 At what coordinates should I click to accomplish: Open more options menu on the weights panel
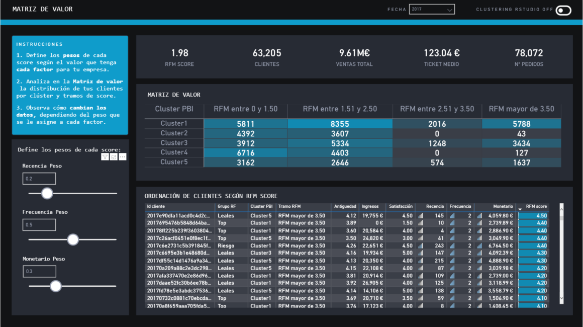coord(122,156)
